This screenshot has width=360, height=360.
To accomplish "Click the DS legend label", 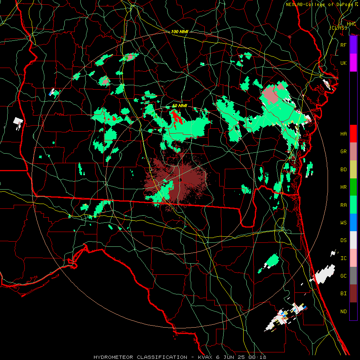I will [x=343, y=240].
